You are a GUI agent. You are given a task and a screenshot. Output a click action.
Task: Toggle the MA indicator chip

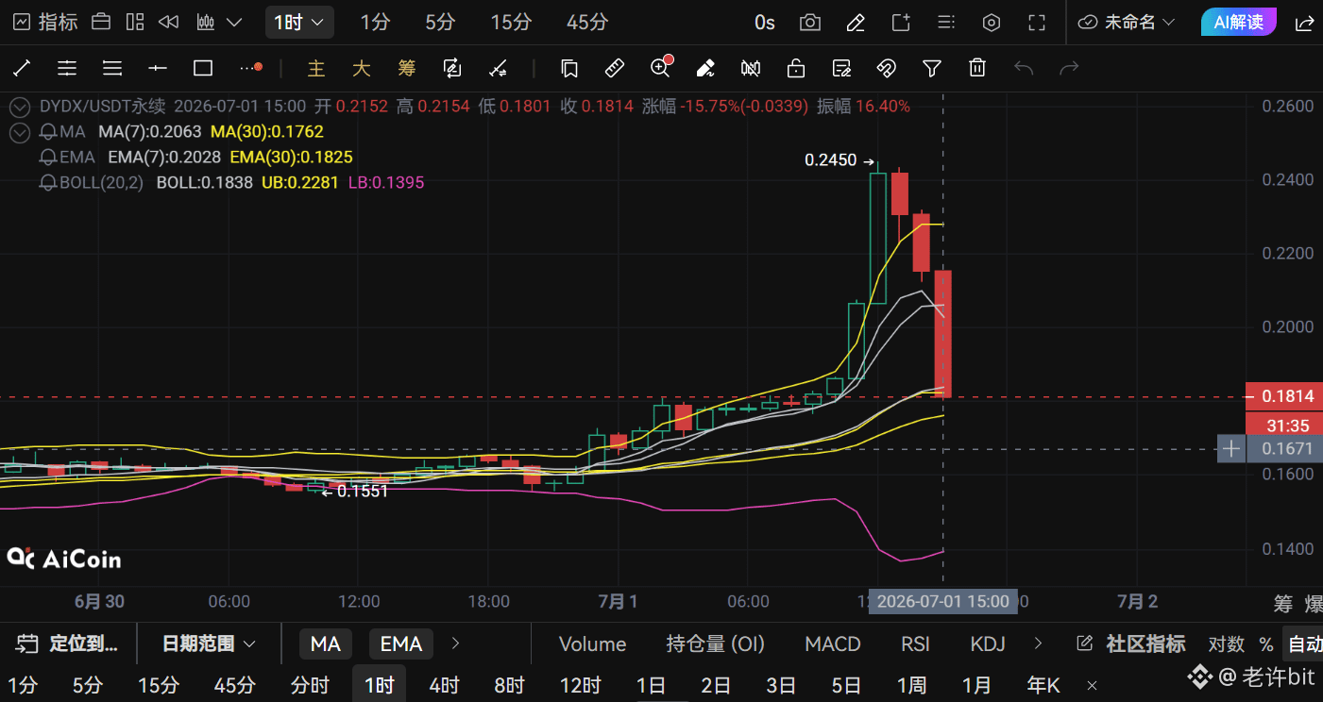coord(326,643)
